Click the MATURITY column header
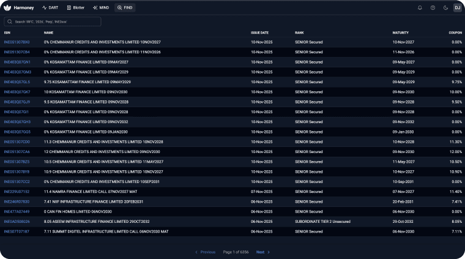This screenshot has width=465, height=259. click(x=400, y=32)
